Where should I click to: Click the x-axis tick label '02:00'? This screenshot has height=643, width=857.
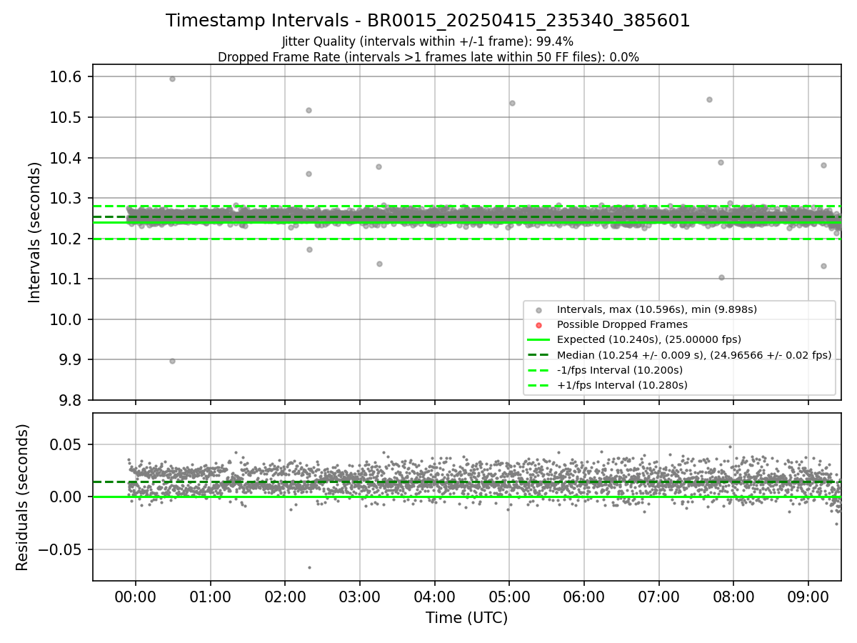point(285,597)
